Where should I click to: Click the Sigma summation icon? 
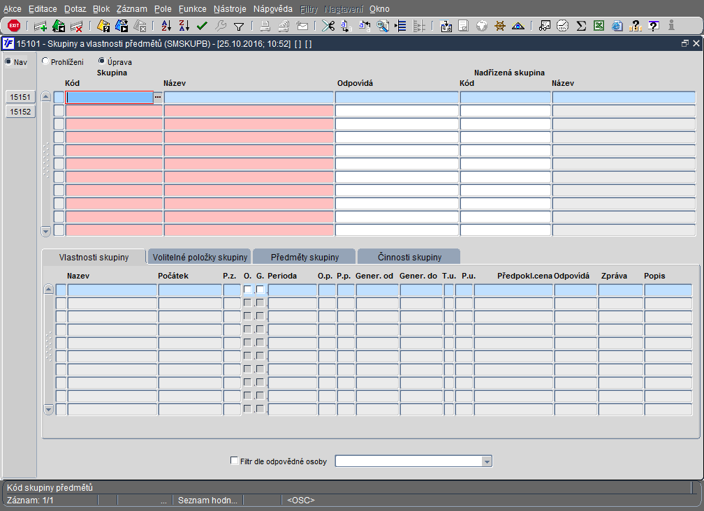tap(581, 26)
